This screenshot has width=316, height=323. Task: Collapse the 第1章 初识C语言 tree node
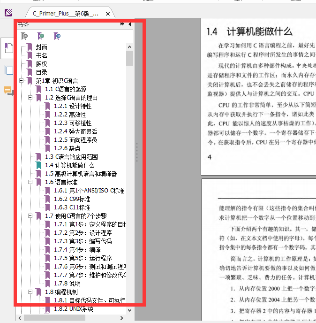pyautogui.click(x=22, y=81)
